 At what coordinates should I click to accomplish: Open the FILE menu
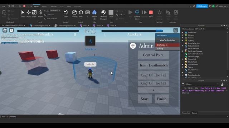tap(4, 6)
